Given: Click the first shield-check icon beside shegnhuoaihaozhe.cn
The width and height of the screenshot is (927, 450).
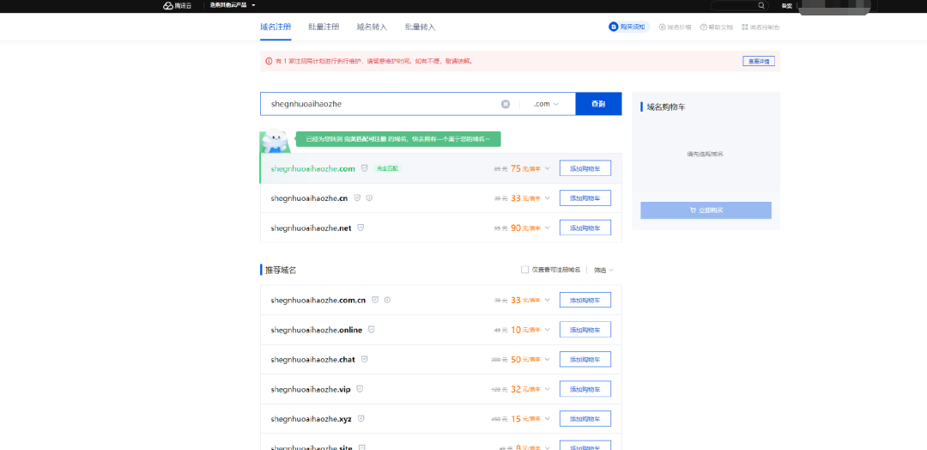Looking at the screenshot, I should [x=357, y=198].
